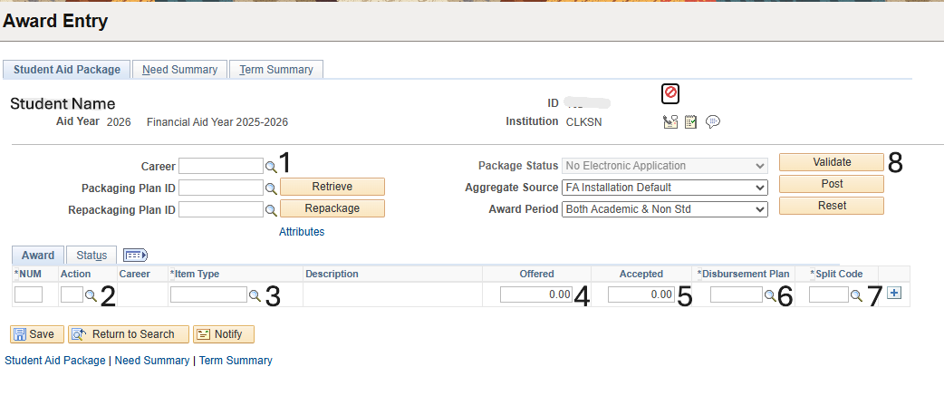Click into the Offered amount field
944x415 pixels.
coord(536,294)
